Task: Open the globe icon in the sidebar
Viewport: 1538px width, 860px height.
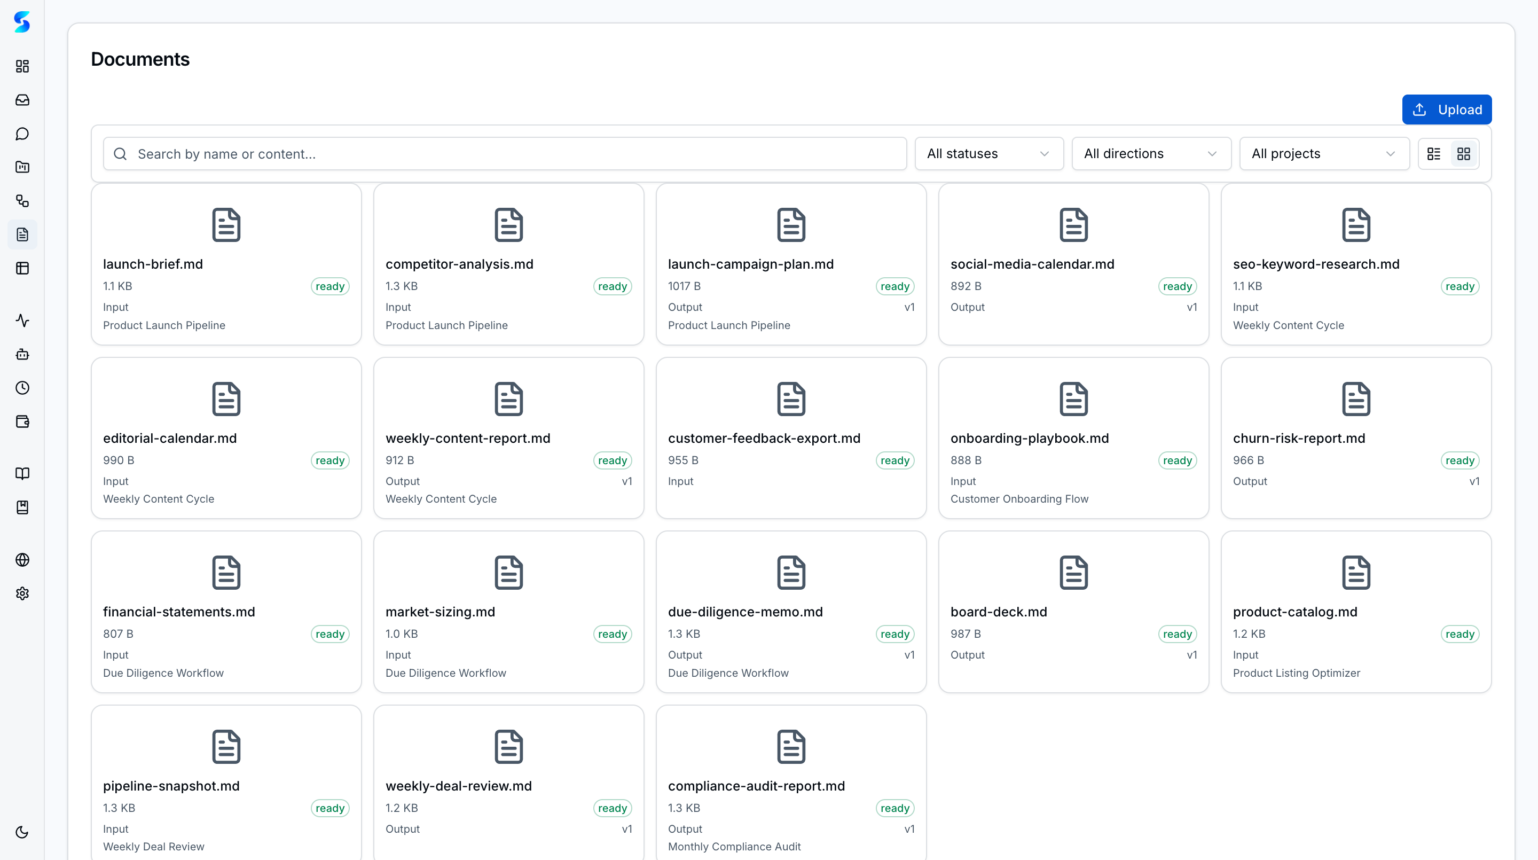Action: click(x=22, y=560)
